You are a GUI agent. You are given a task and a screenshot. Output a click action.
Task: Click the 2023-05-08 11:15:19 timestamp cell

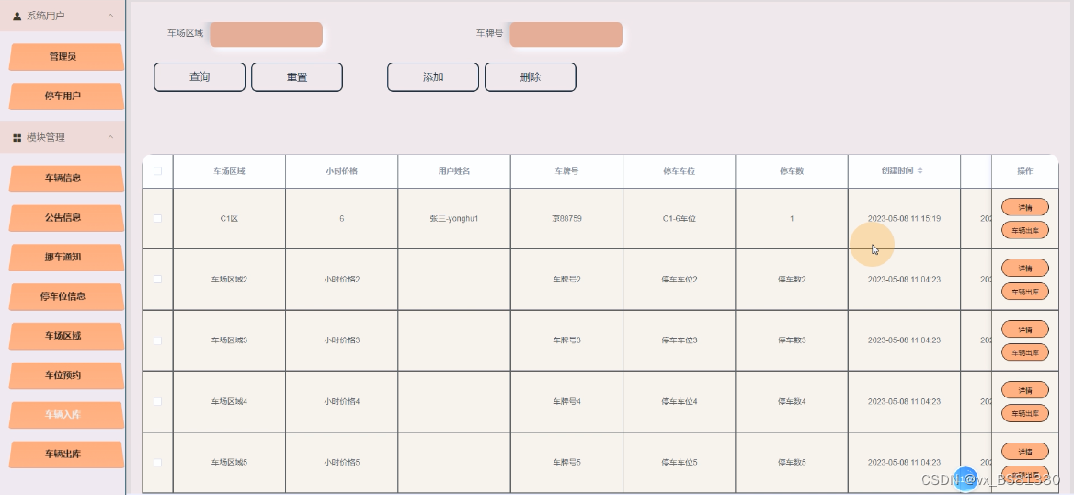point(904,219)
